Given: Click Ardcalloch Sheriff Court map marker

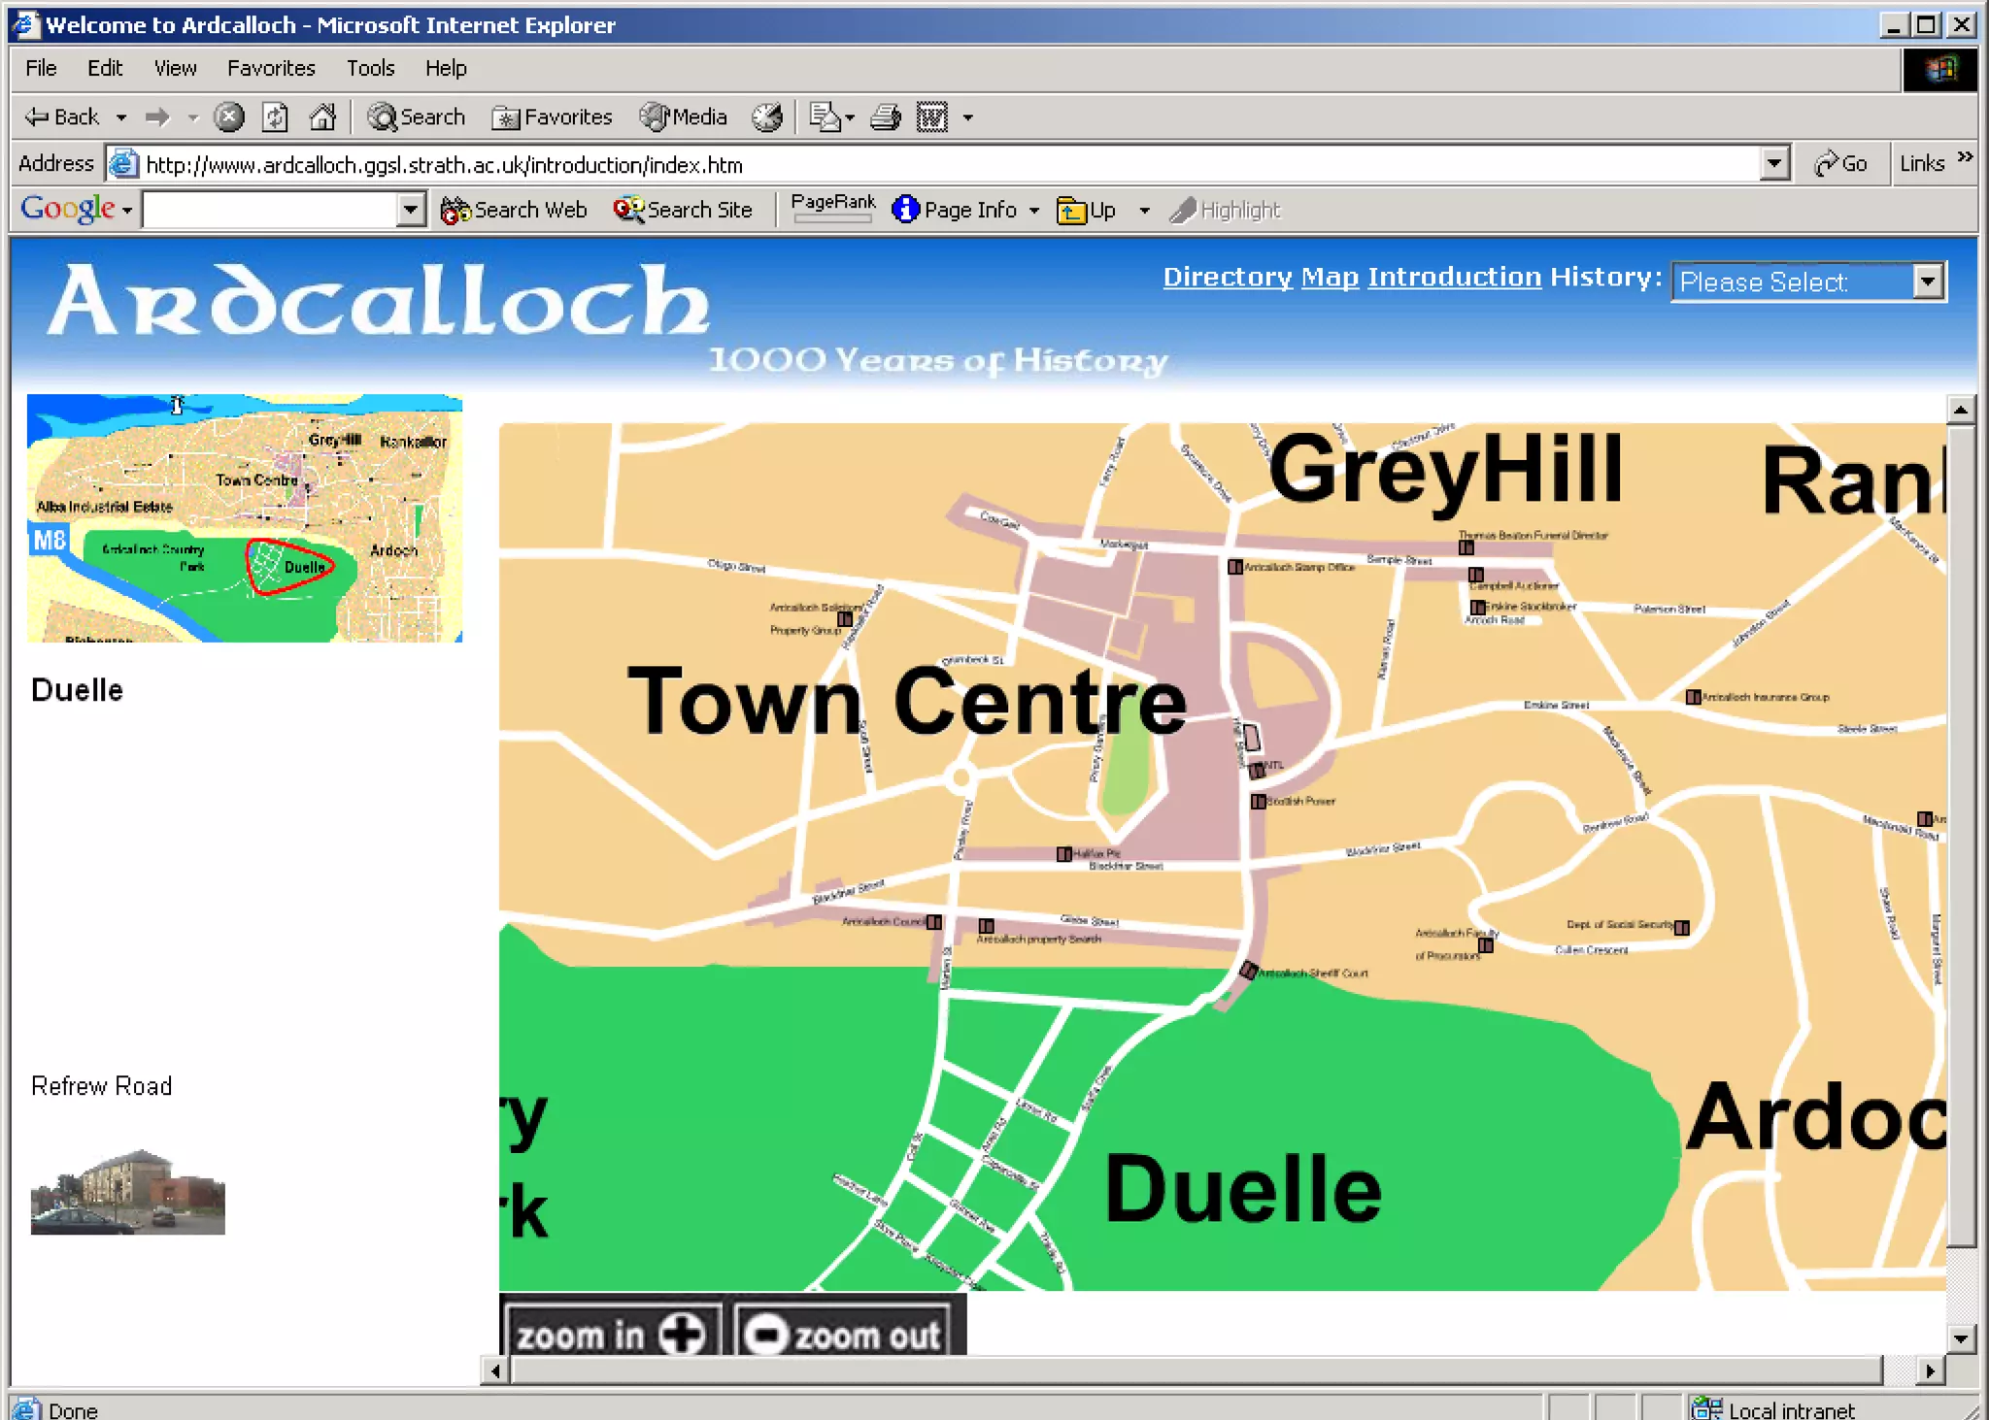Looking at the screenshot, I should coord(1249,970).
